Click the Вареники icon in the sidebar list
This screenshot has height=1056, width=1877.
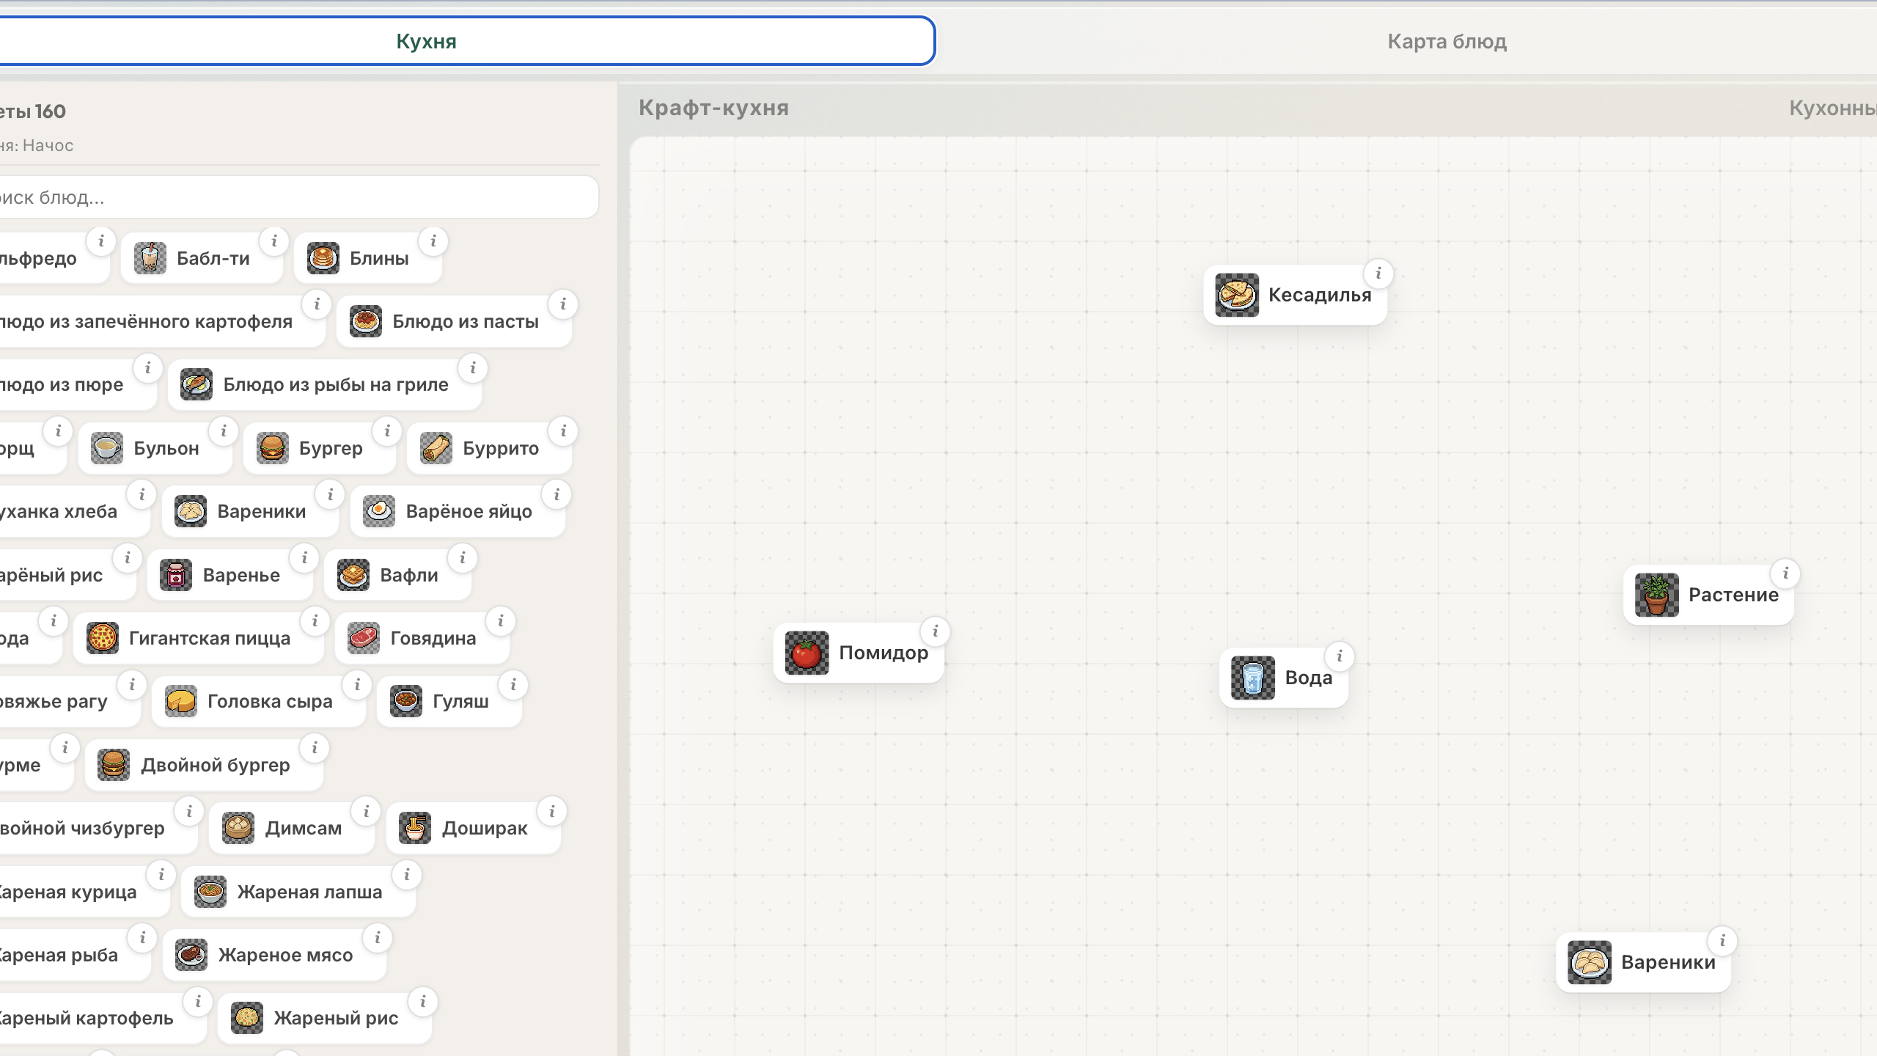pos(191,511)
